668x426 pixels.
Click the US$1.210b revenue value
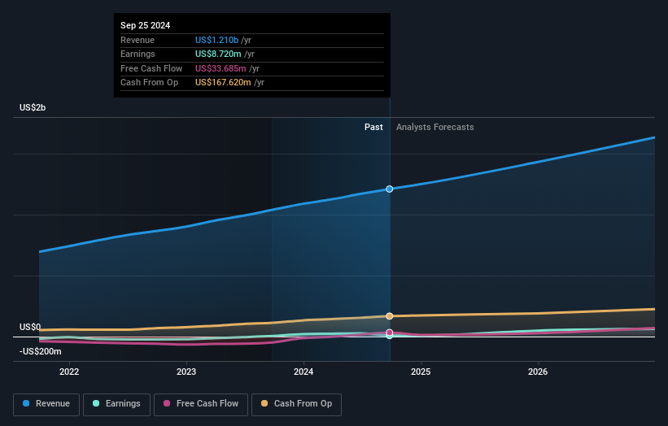click(x=217, y=40)
